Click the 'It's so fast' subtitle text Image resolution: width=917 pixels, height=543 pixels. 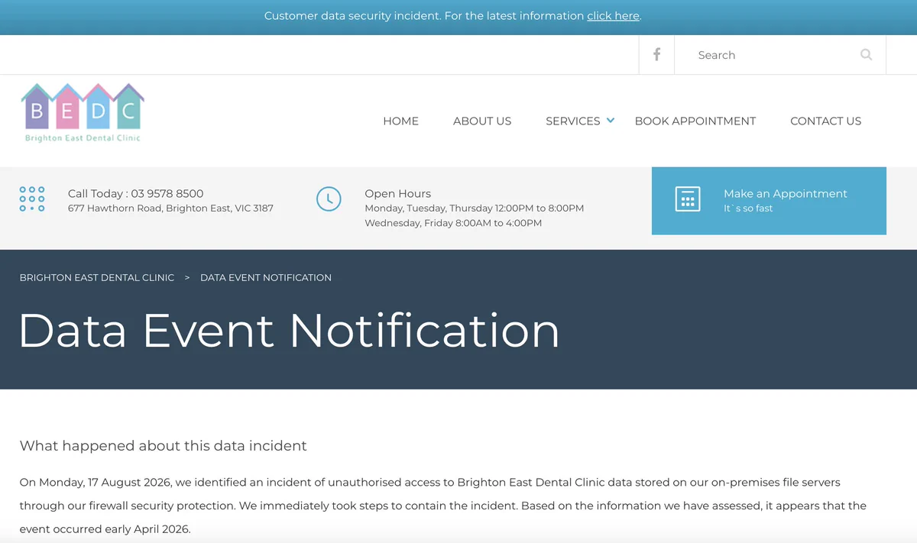click(x=748, y=208)
